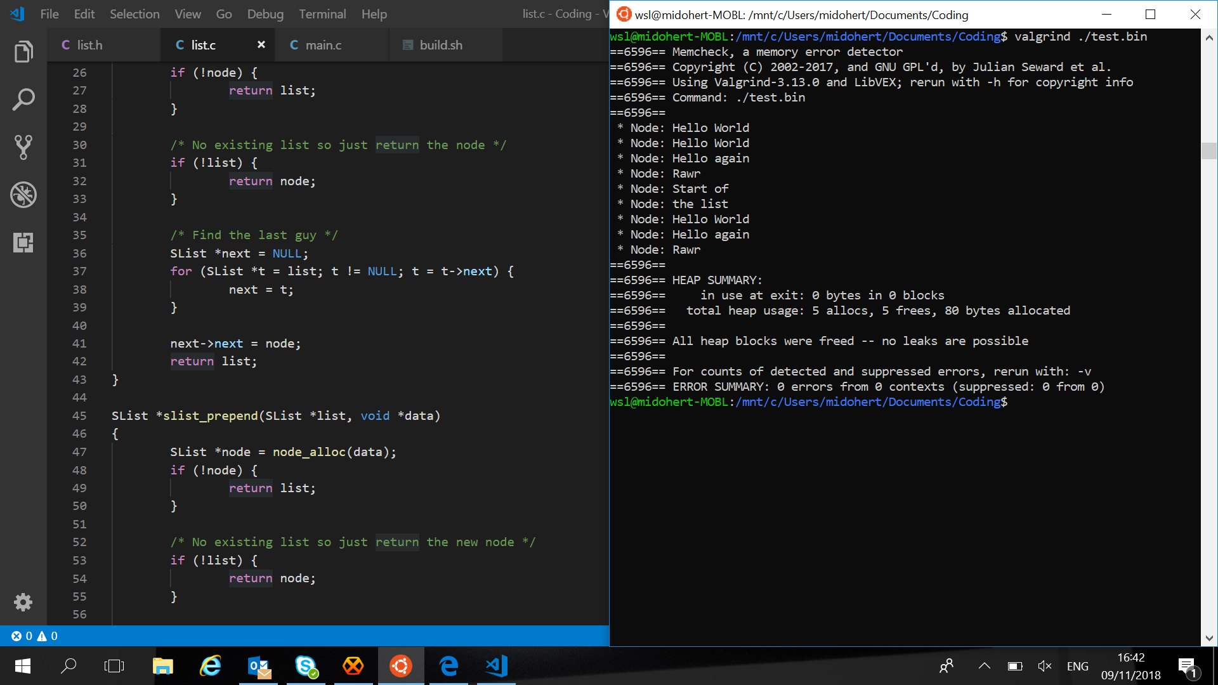
Task: Maximize the Ubuntu terminal window
Action: 1150,14
